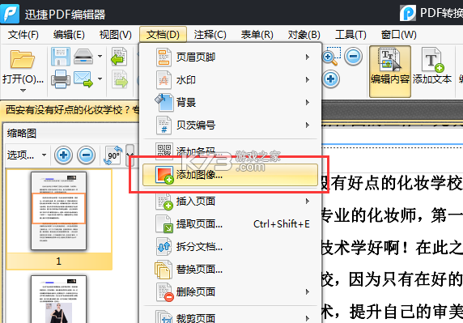Choose 添加图像... from the menu
Screen dimensions: 463x323
pyautogui.click(x=231, y=175)
